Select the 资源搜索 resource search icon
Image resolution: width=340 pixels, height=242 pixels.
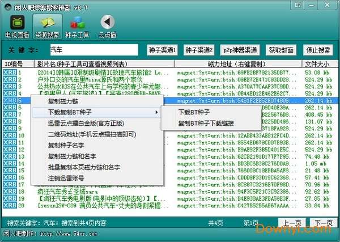pyautogui.click(x=47, y=27)
